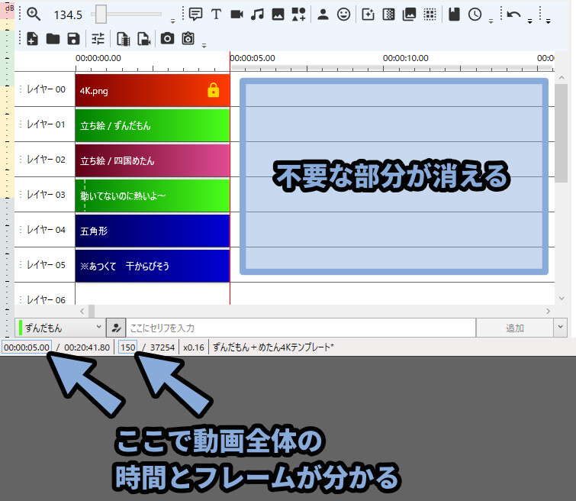Add a voice speech bubble item

pos(195,15)
